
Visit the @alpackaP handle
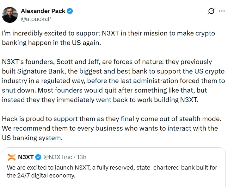coord(36,19)
